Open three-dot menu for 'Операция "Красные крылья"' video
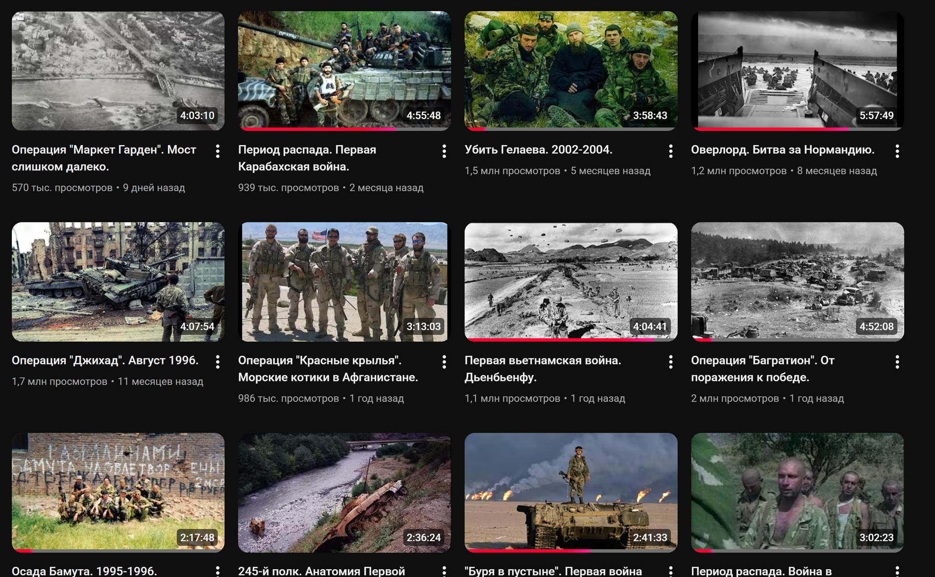Image resolution: width=935 pixels, height=577 pixels. tap(444, 362)
